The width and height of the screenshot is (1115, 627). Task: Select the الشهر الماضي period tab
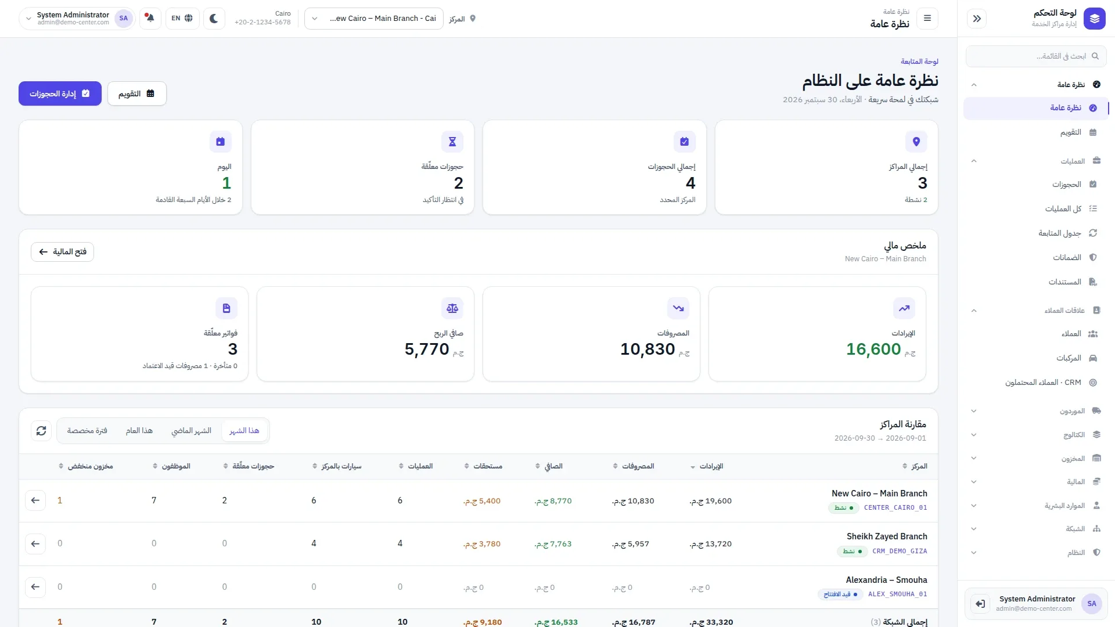click(x=192, y=431)
